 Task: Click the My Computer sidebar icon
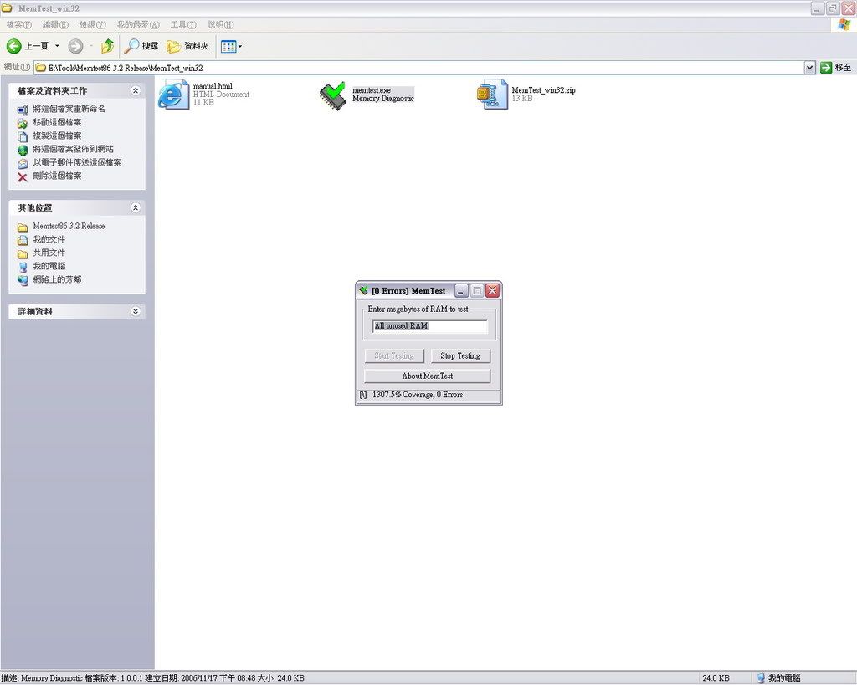(x=23, y=267)
